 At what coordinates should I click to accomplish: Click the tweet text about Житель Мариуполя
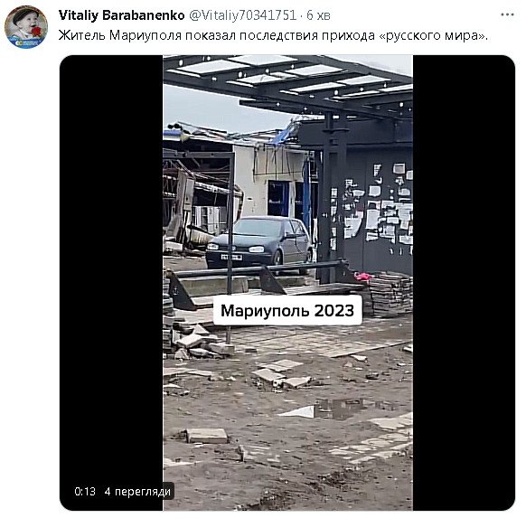274,35
